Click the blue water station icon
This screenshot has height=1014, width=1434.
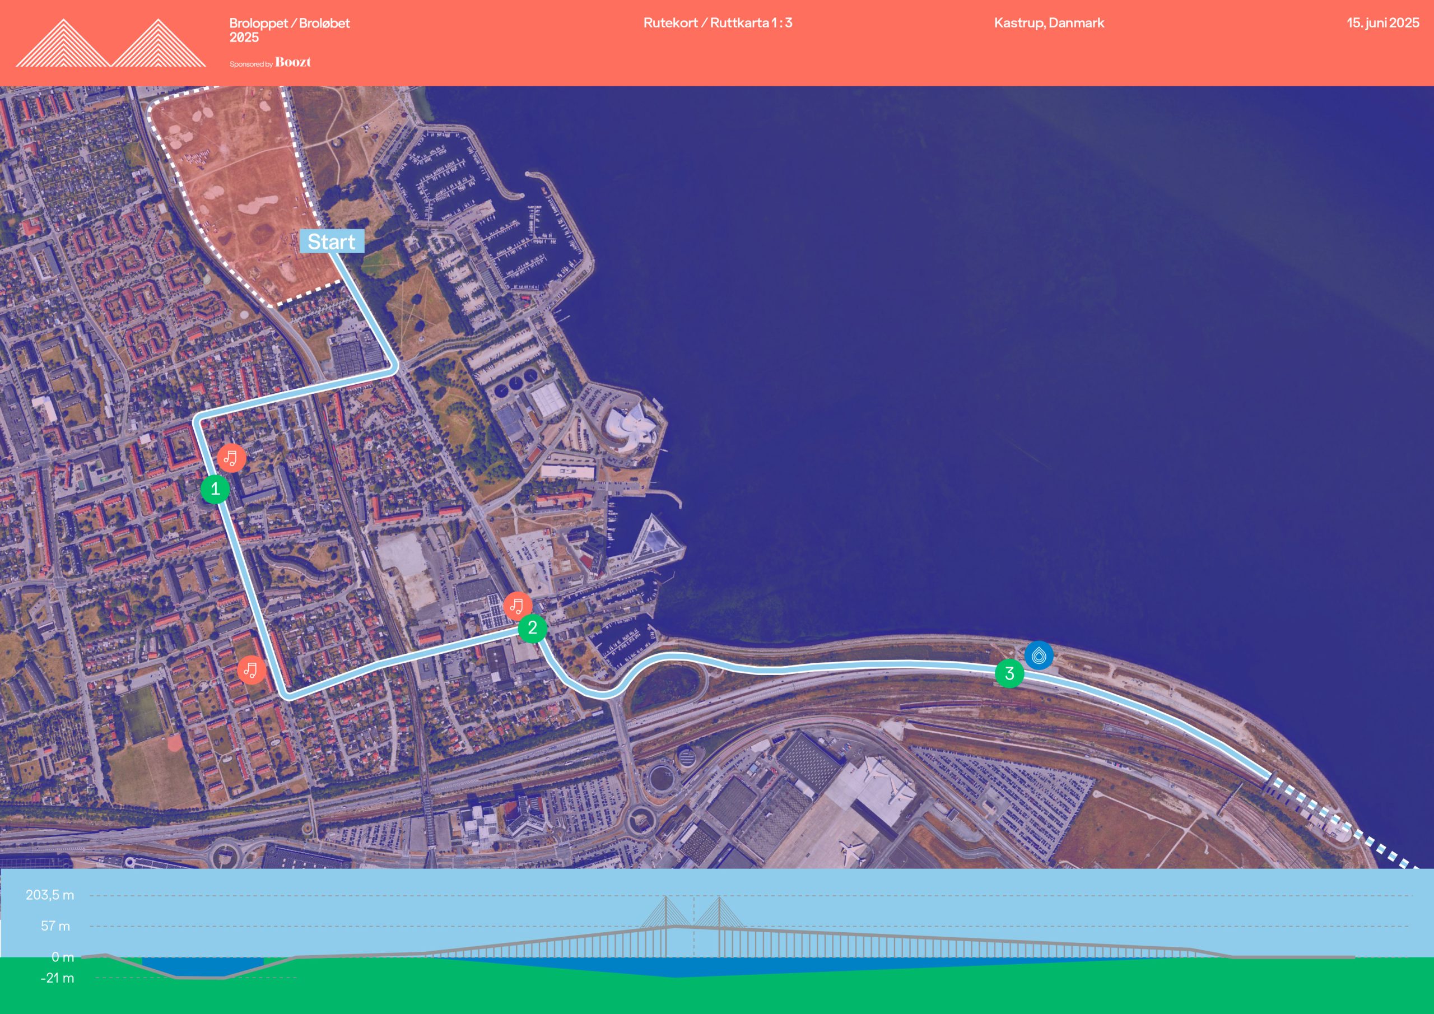coord(1039,655)
